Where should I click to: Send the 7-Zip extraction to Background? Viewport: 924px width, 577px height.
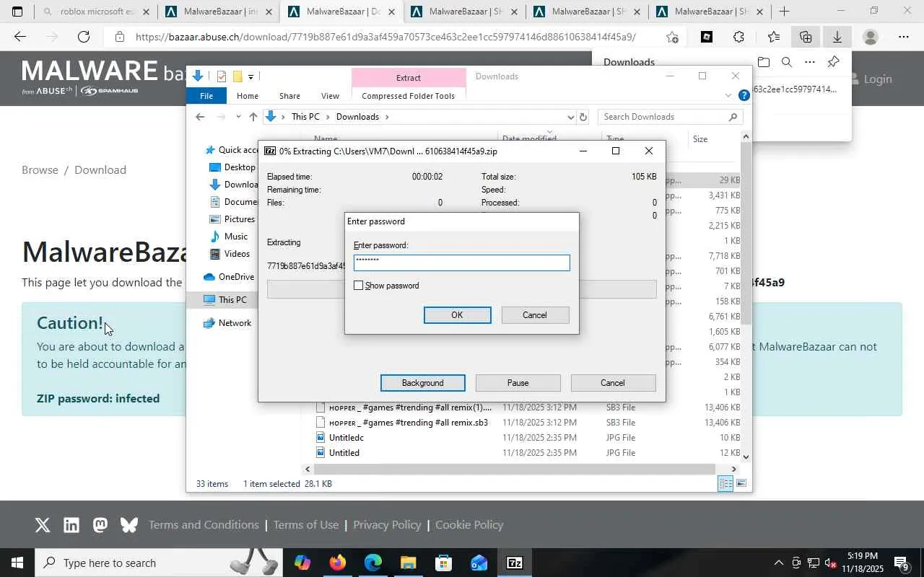coord(422,383)
